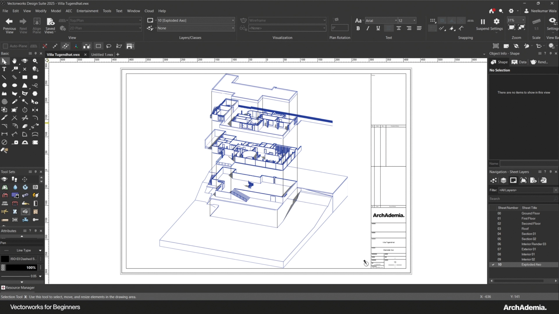The height and width of the screenshot is (314, 559).
Task: Open Saved Views icon
Action: (50, 22)
